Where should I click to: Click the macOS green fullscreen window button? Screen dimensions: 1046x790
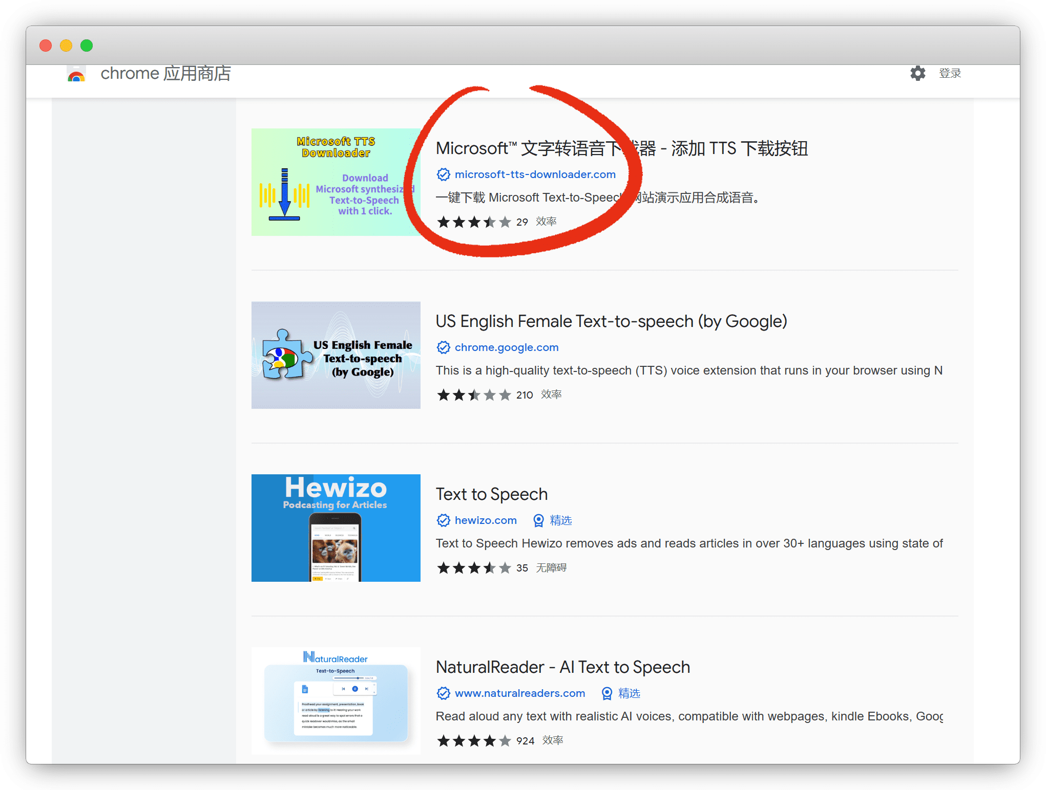click(87, 46)
